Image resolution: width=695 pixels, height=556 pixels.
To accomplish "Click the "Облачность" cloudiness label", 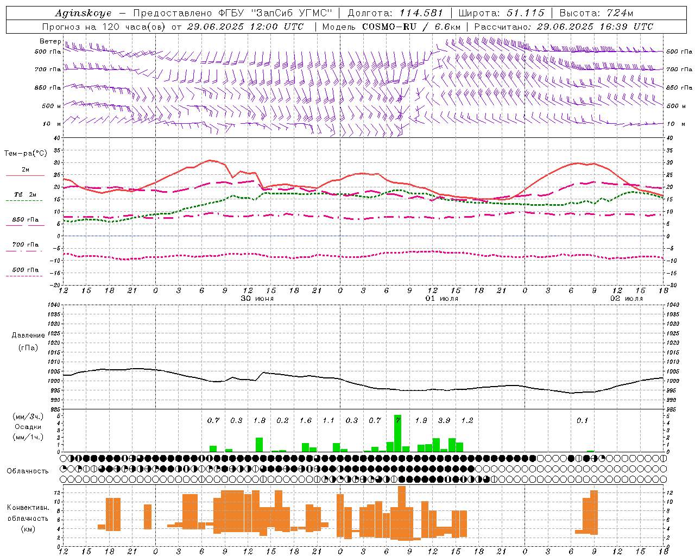I will click(28, 471).
